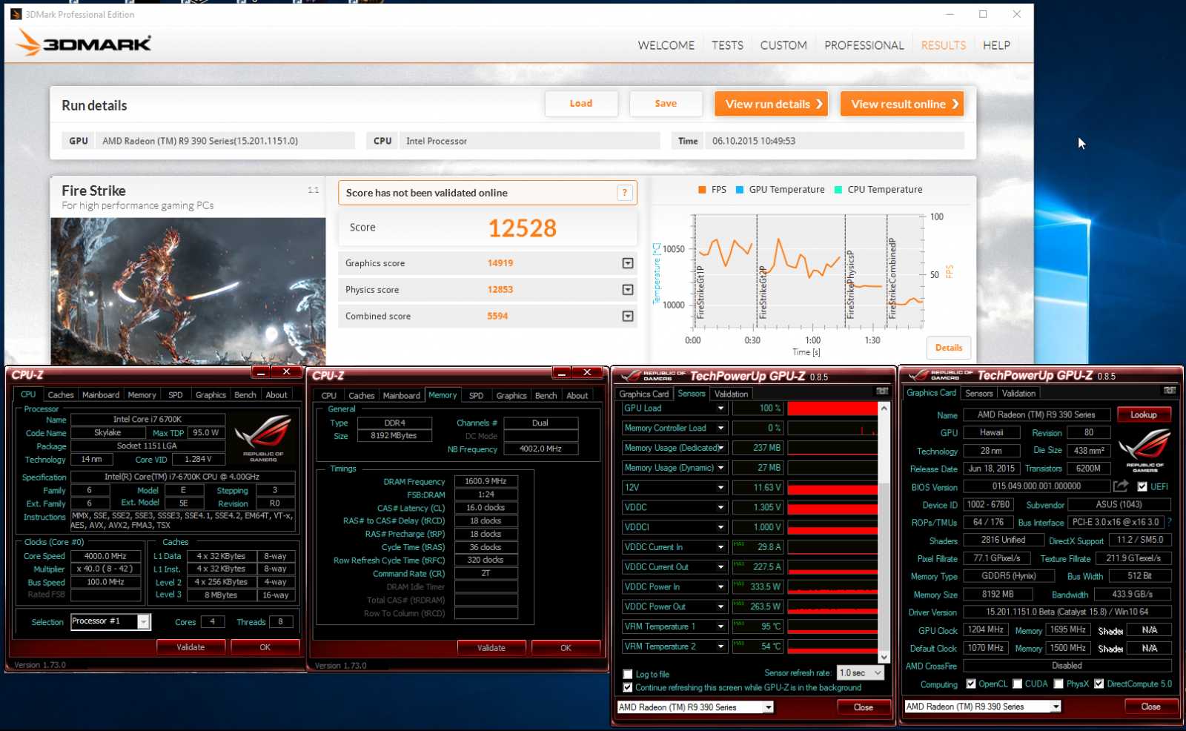Open the TESTS menu in 3DMark
The width and height of the screenshot is (1186, 731).
click(727, 45)
